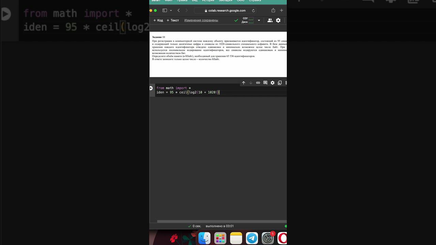Open System Settings from the Dock
The height and width of the screenshot is (245, 436).
point(268,238)
